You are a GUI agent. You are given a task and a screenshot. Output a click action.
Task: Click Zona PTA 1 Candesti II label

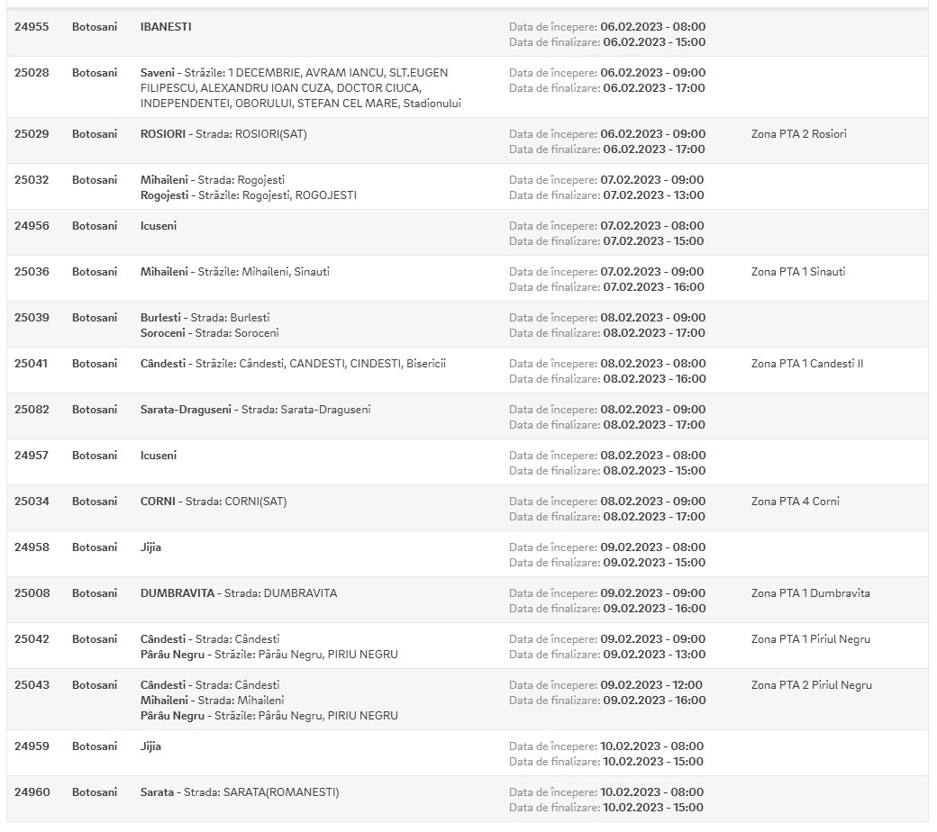[806, 364]
